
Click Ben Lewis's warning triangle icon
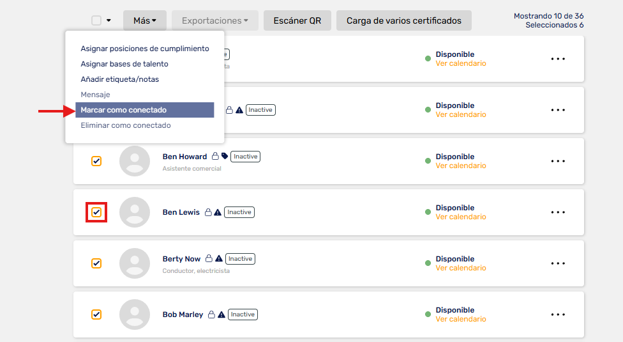[217, 212]
